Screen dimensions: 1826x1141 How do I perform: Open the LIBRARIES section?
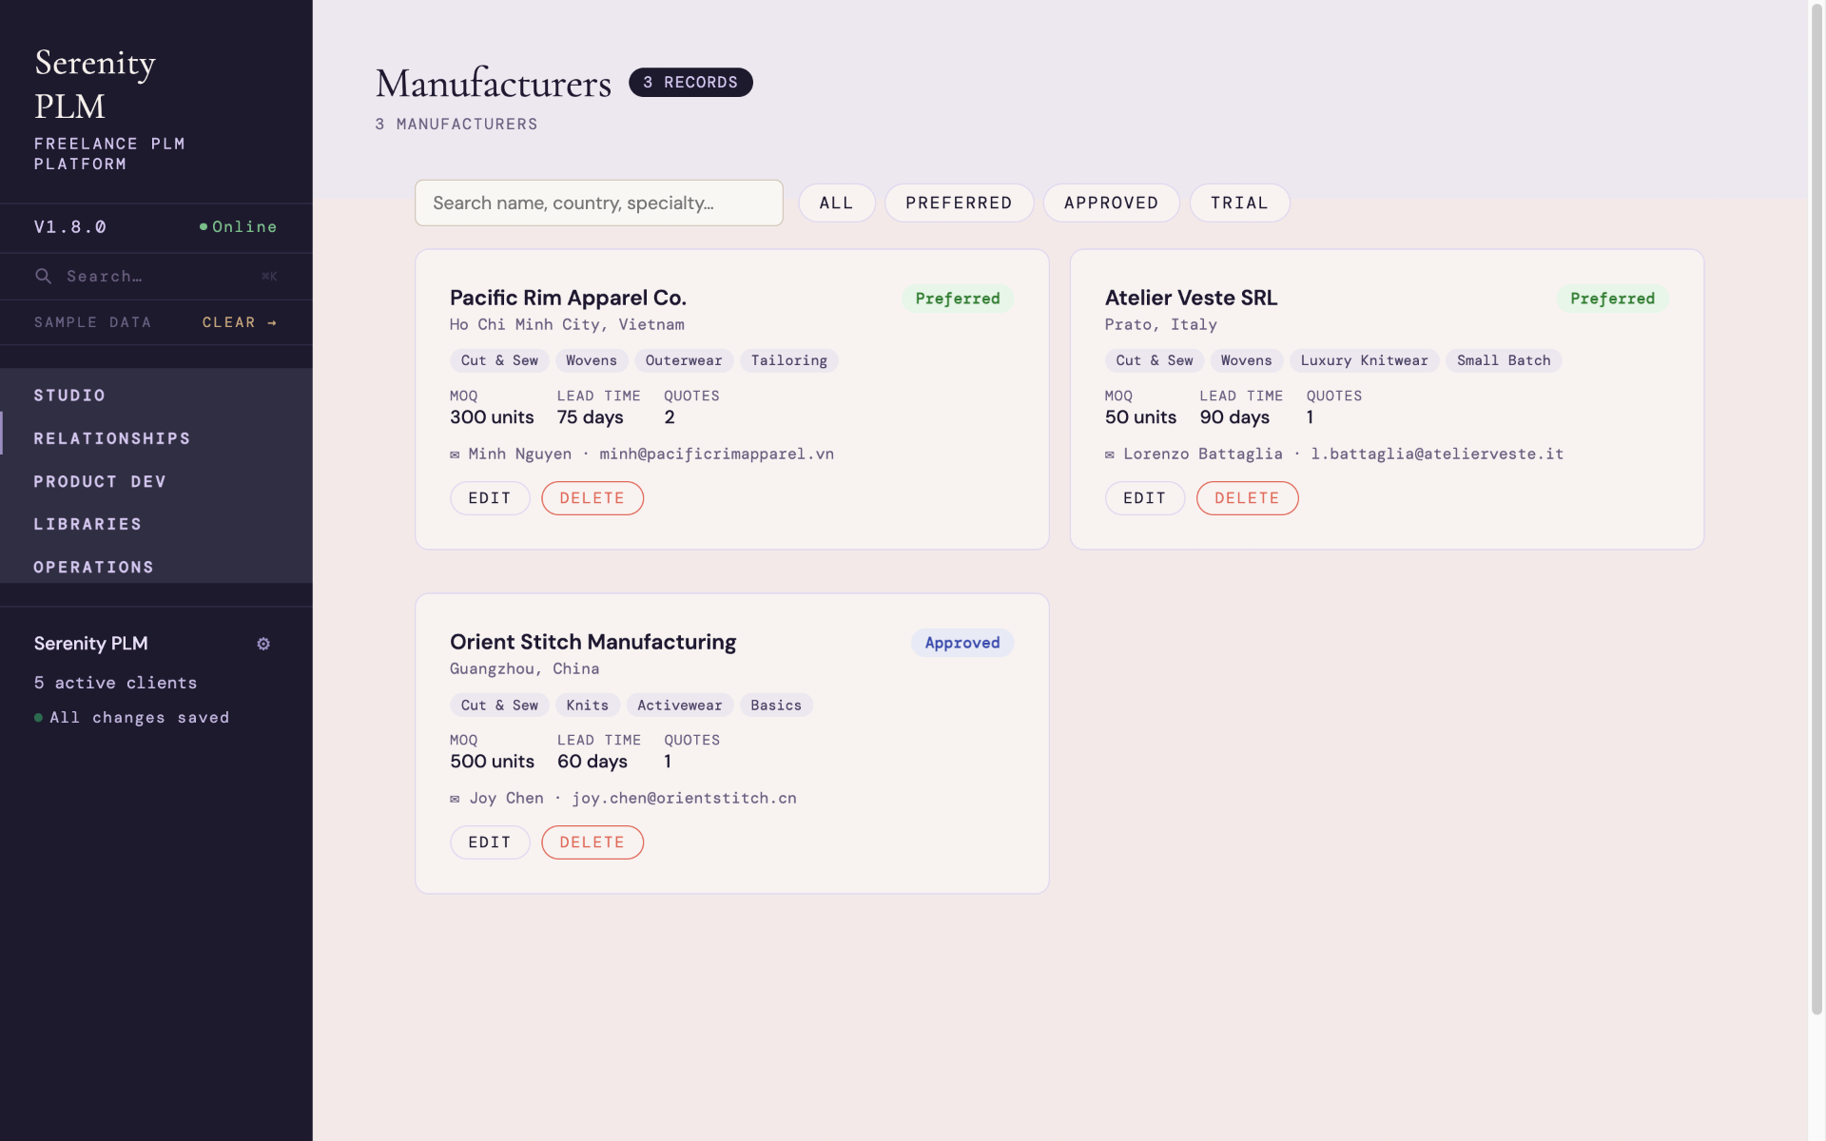point(156,524)
